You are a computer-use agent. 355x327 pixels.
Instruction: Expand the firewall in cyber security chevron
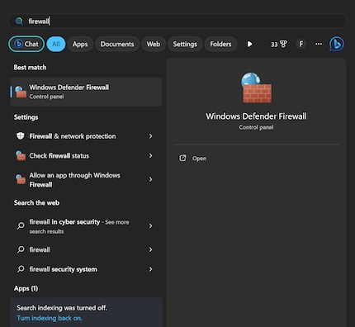pyautogui.click(x=150, y=225)
